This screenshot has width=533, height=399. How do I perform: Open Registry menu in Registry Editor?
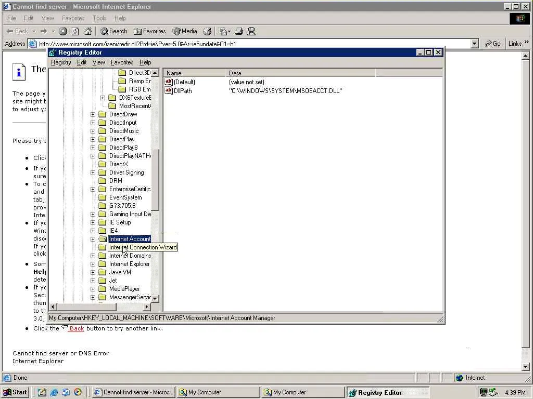click(x=61, y=62)
